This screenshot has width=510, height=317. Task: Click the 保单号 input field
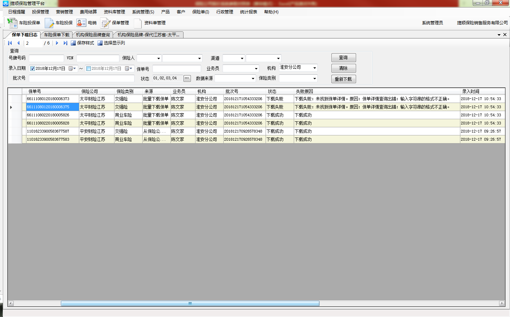pos(177,69)
